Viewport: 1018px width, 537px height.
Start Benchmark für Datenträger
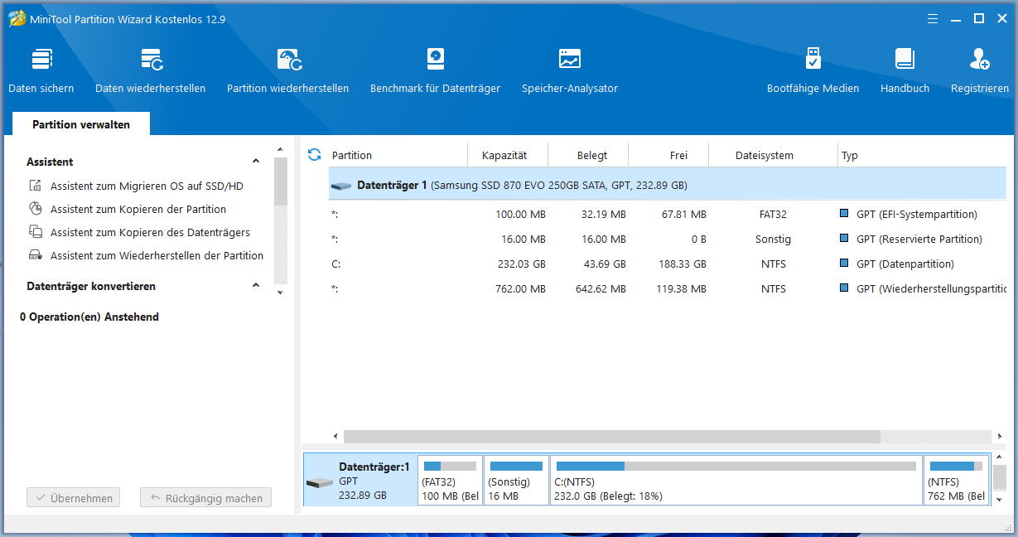click(x=435, y=70)
